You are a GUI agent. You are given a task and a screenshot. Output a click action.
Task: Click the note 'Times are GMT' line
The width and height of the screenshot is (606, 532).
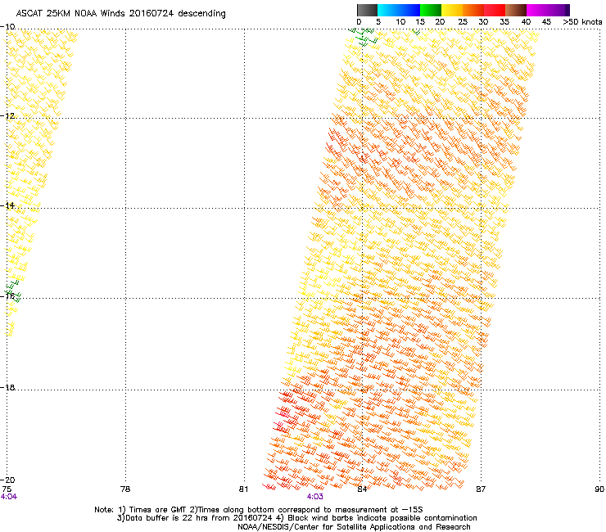258,510
